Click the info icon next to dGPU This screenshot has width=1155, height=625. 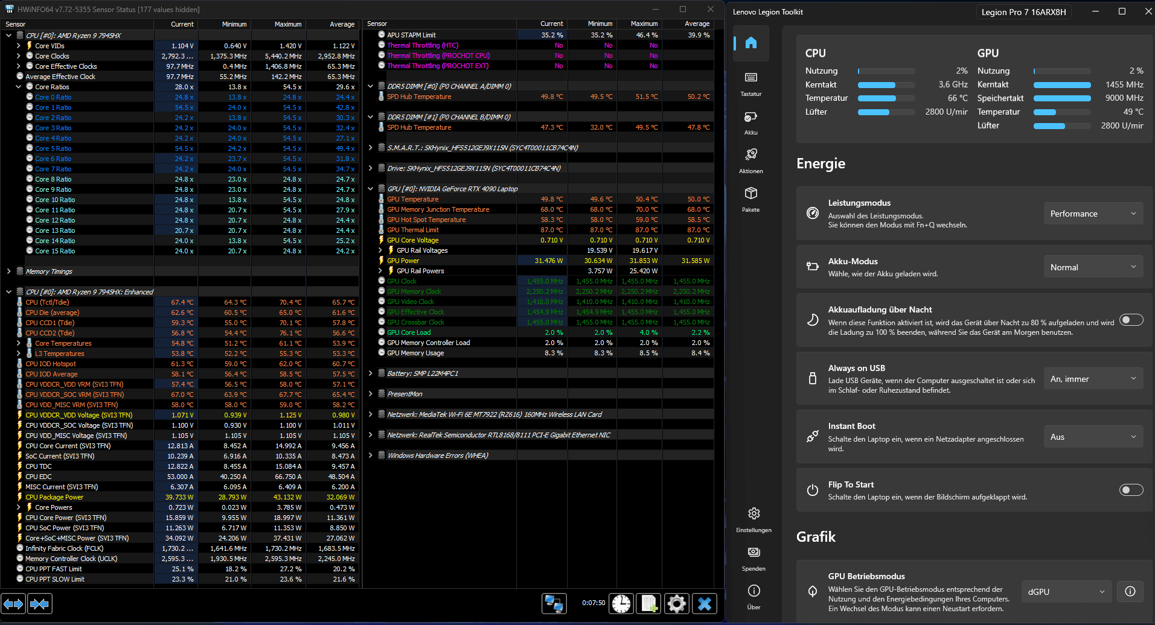point(1130,592)
